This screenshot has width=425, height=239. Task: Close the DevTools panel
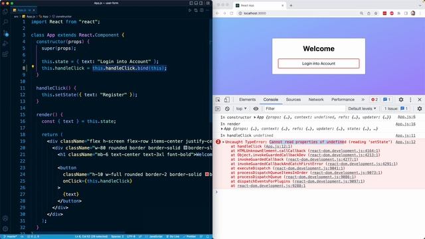tap(420, 100)
